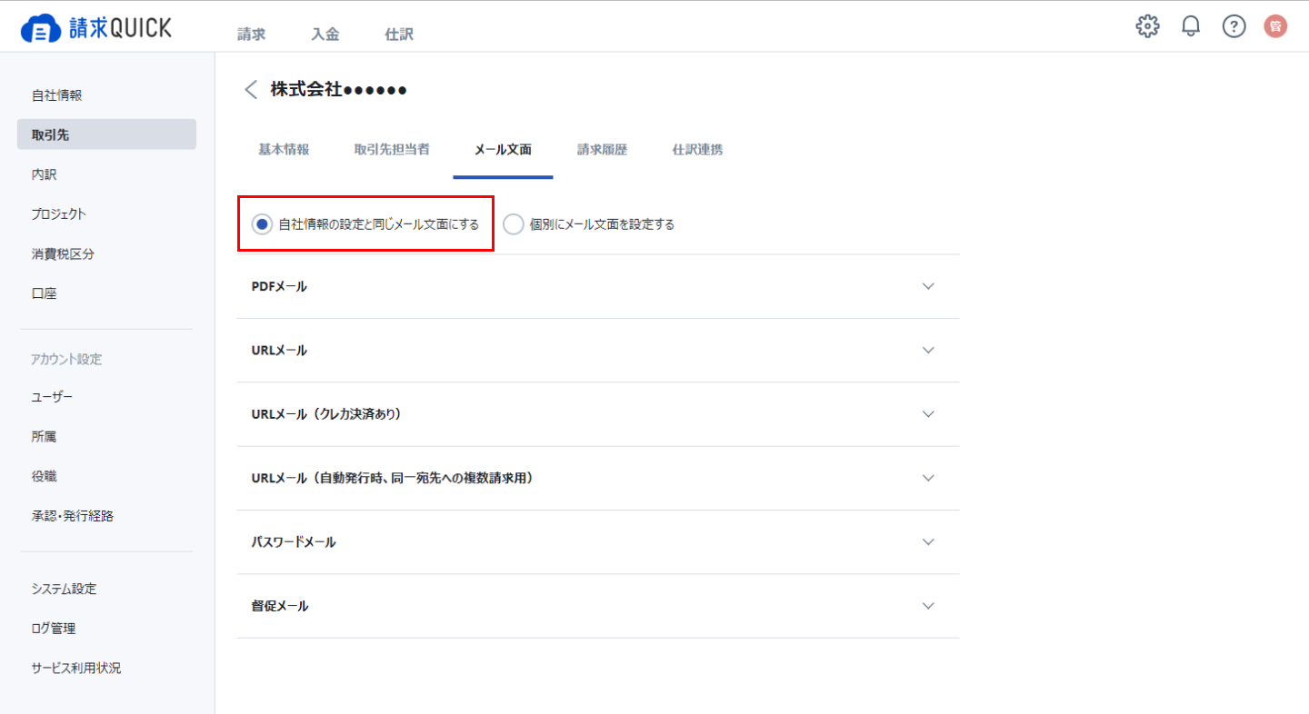Open the notifications bell

1191,26
